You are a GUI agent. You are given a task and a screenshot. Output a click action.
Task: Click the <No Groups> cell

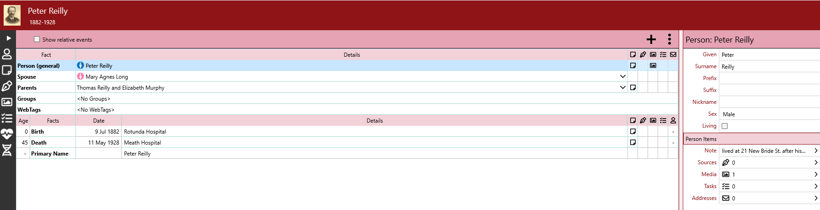pos(377,98)
